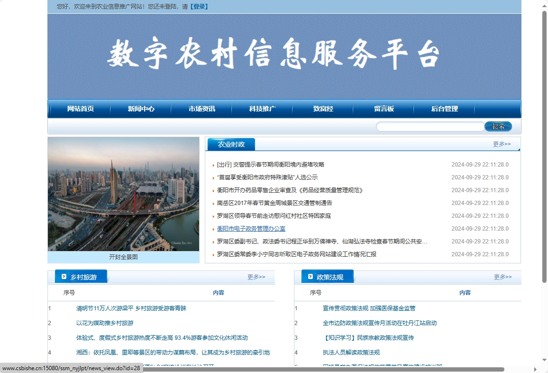The image size is (548, 373).
Task: Open the 新闻中心 menu item
Action: tap(141, 109)
